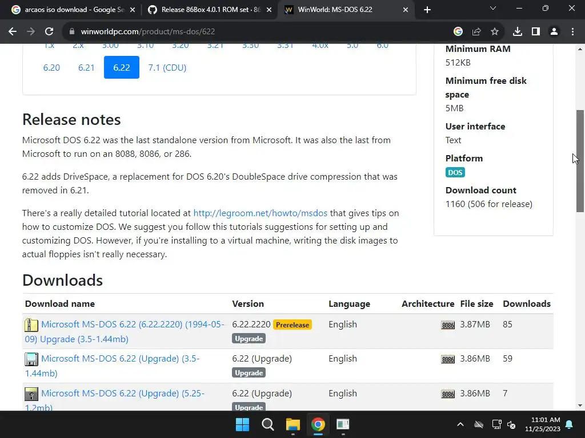Click the 8086 chip icon in 7-downloads row

click(x=448, y=394)
